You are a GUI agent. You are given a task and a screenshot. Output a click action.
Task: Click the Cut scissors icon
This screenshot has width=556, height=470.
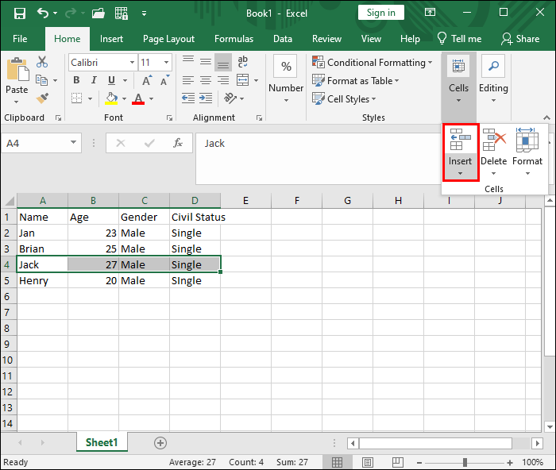pyautogui.click(x=43, y=64)
